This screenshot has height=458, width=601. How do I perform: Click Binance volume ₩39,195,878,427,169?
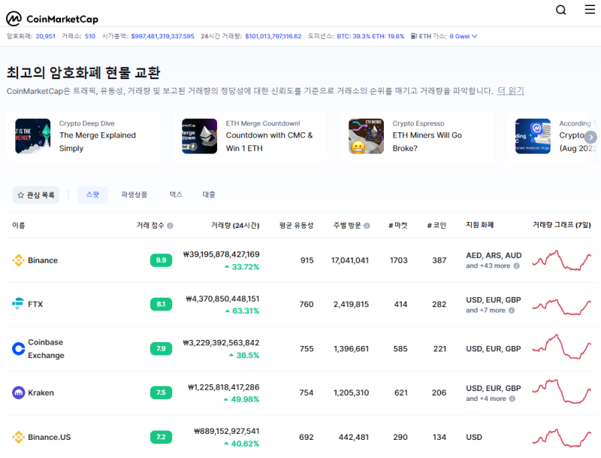point(221,254)
